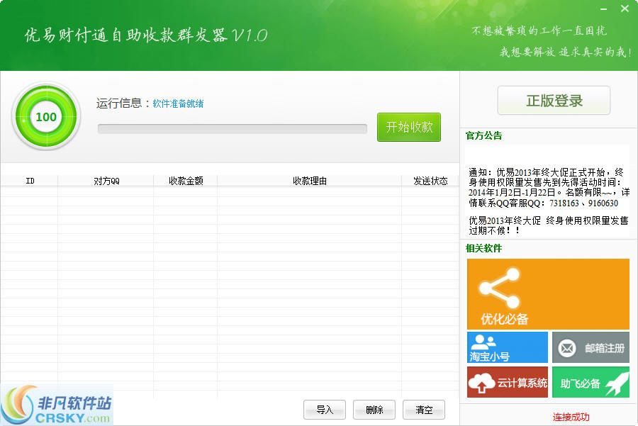Viewport: 638px width, 426px height.
Task: Open the 淘宝小号 people icon tile
Action: point(483,341)
